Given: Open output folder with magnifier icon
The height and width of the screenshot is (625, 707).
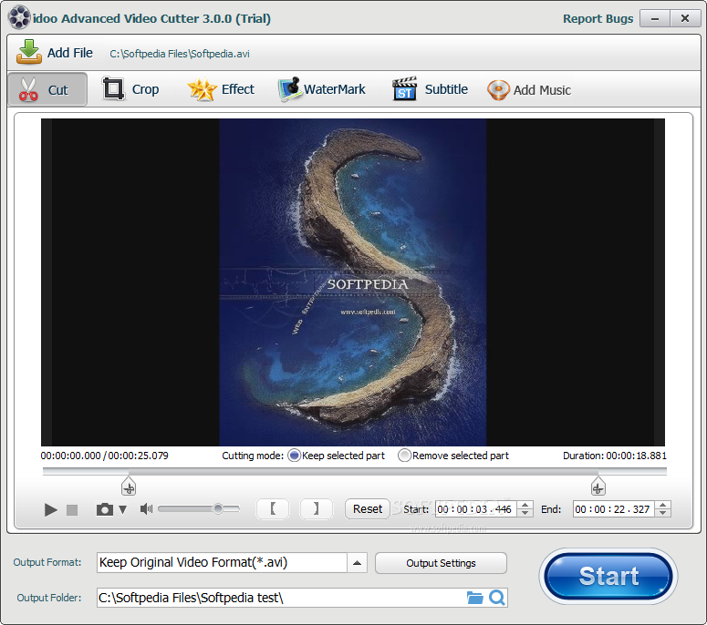Looking at the screenshot, I should point(497,598).
